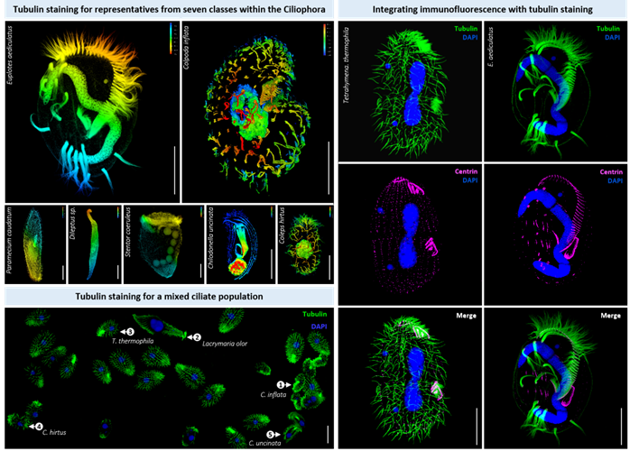Click the magenta Centrin label in Tetrahymena panel
Screen dimensions: 630x451
tap(466, 170)
